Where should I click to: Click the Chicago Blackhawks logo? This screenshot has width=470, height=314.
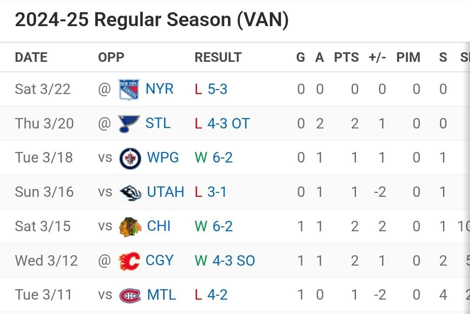[x=131, y=226]
